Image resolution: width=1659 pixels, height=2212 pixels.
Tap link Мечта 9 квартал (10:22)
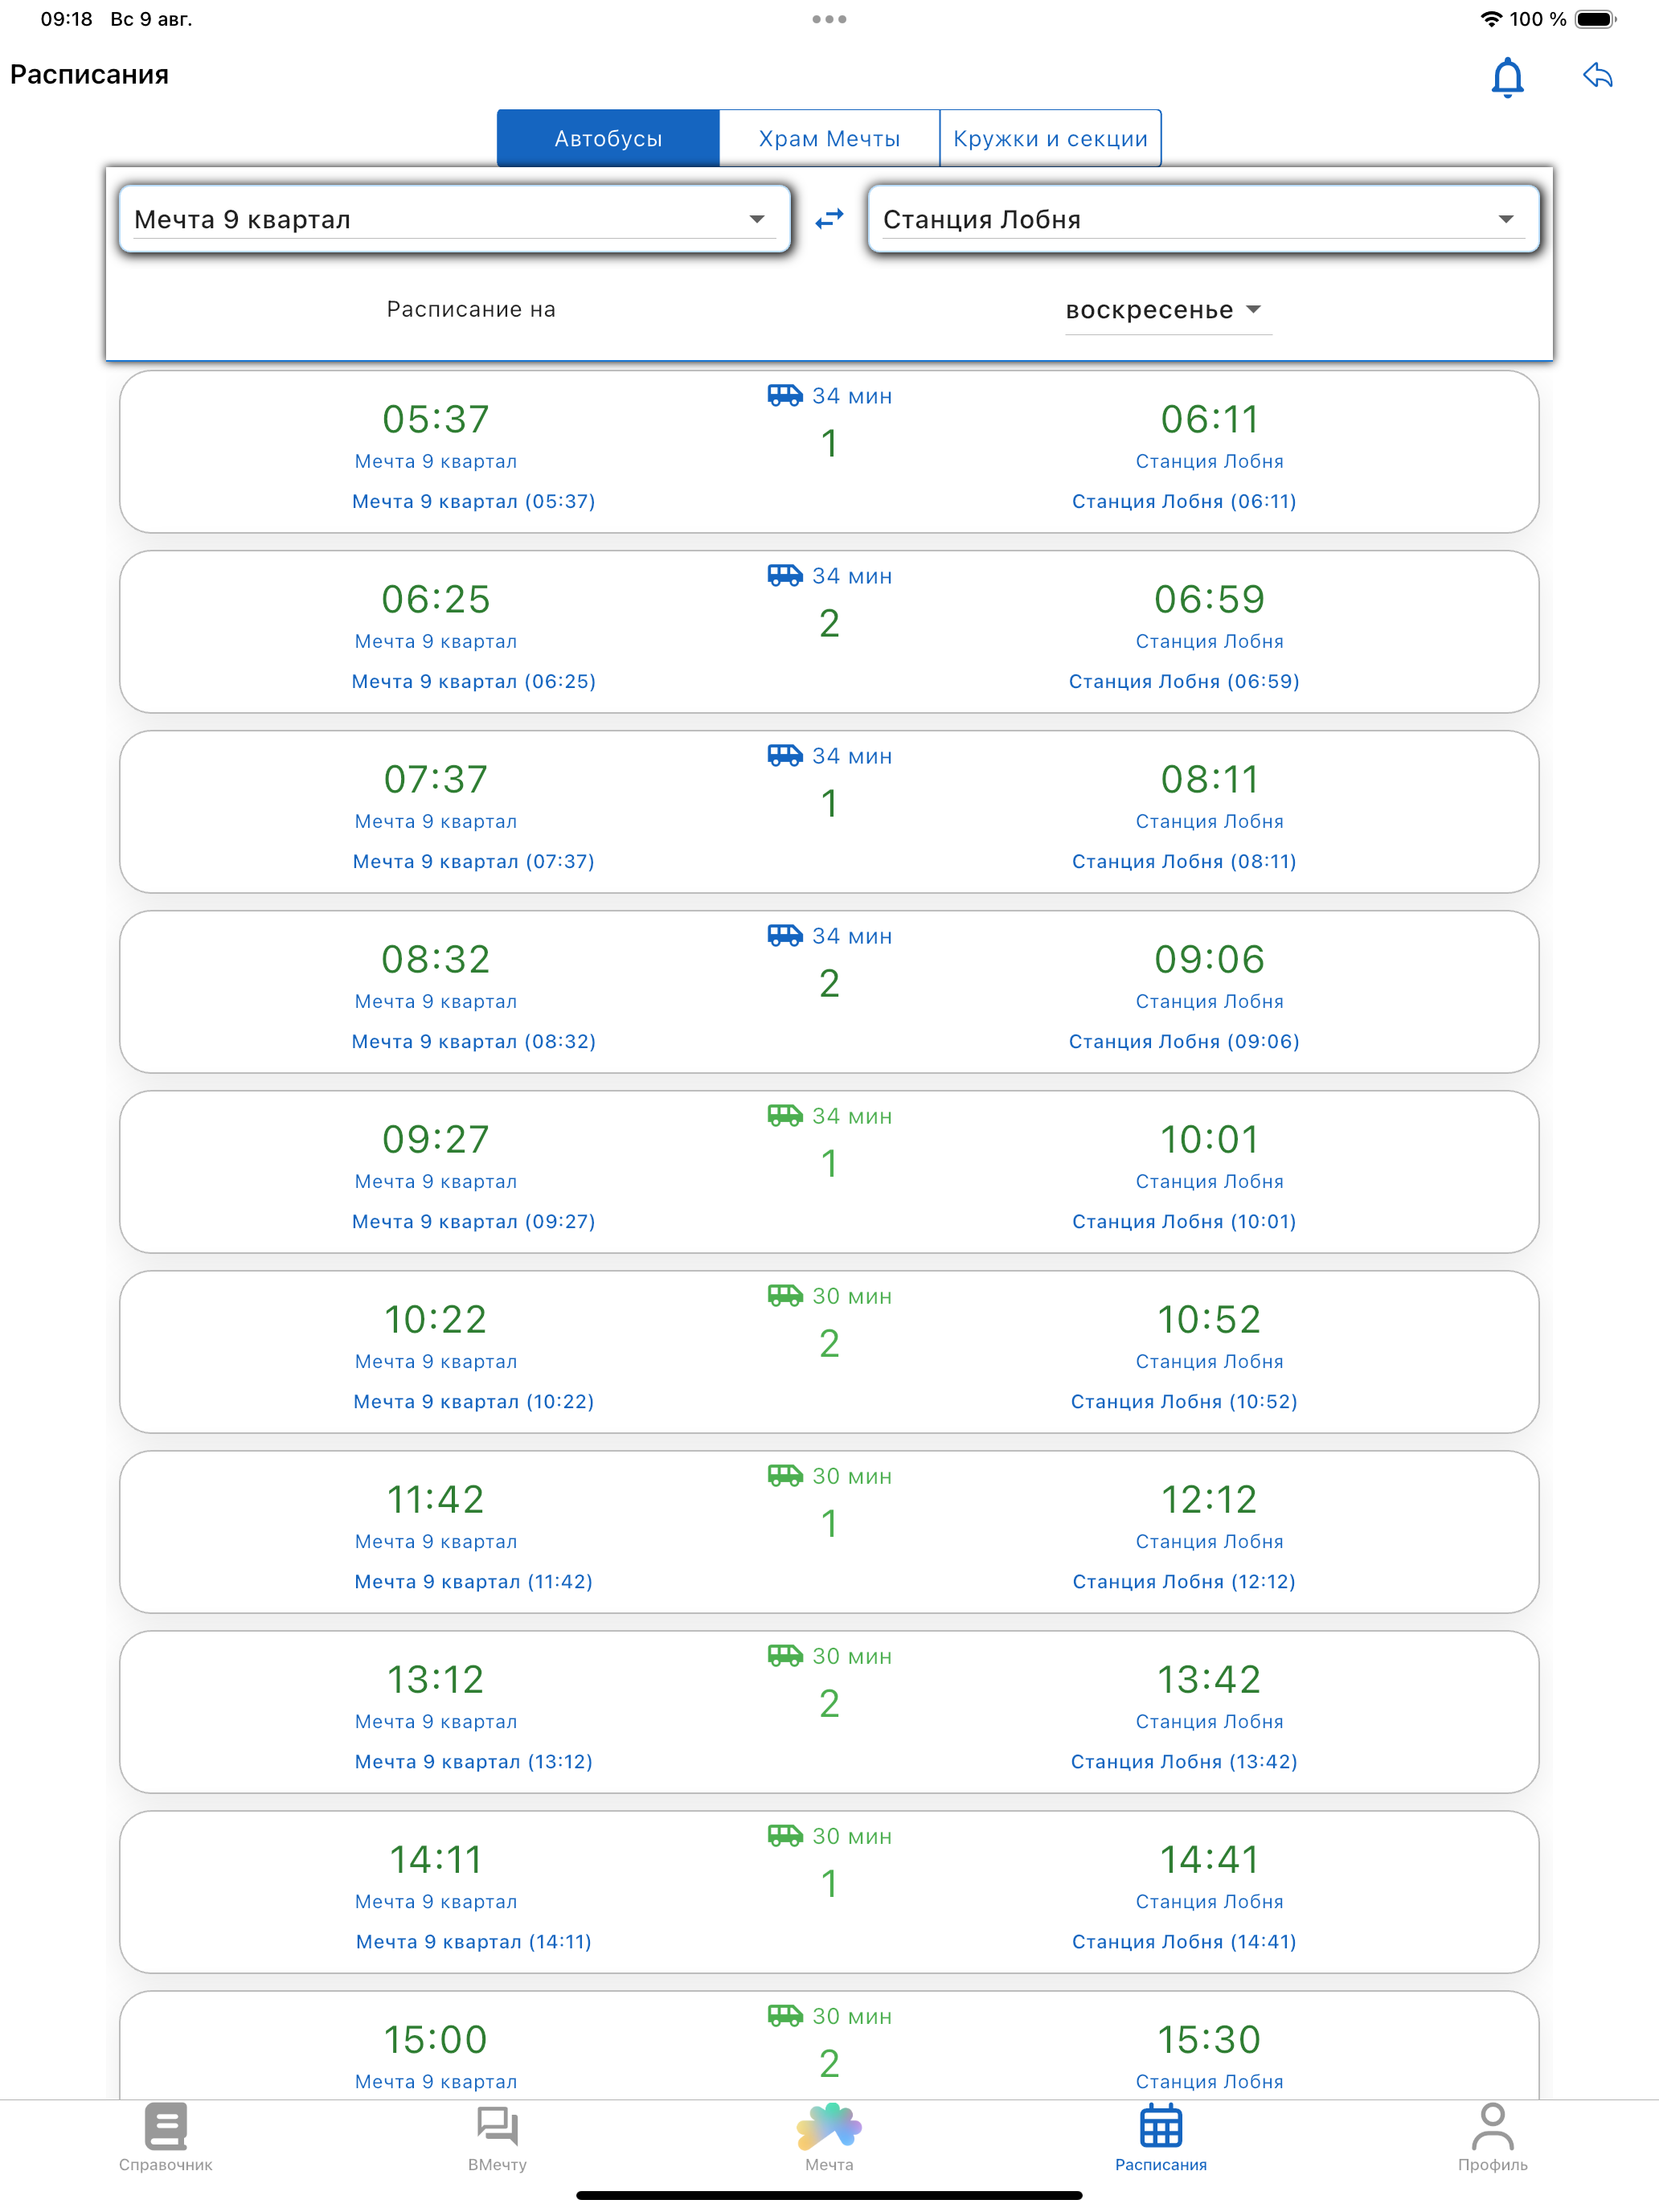(474, 1401)
